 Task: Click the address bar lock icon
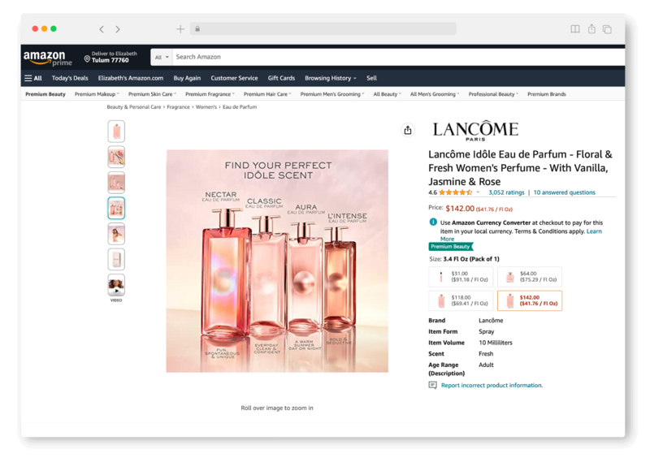197,29
